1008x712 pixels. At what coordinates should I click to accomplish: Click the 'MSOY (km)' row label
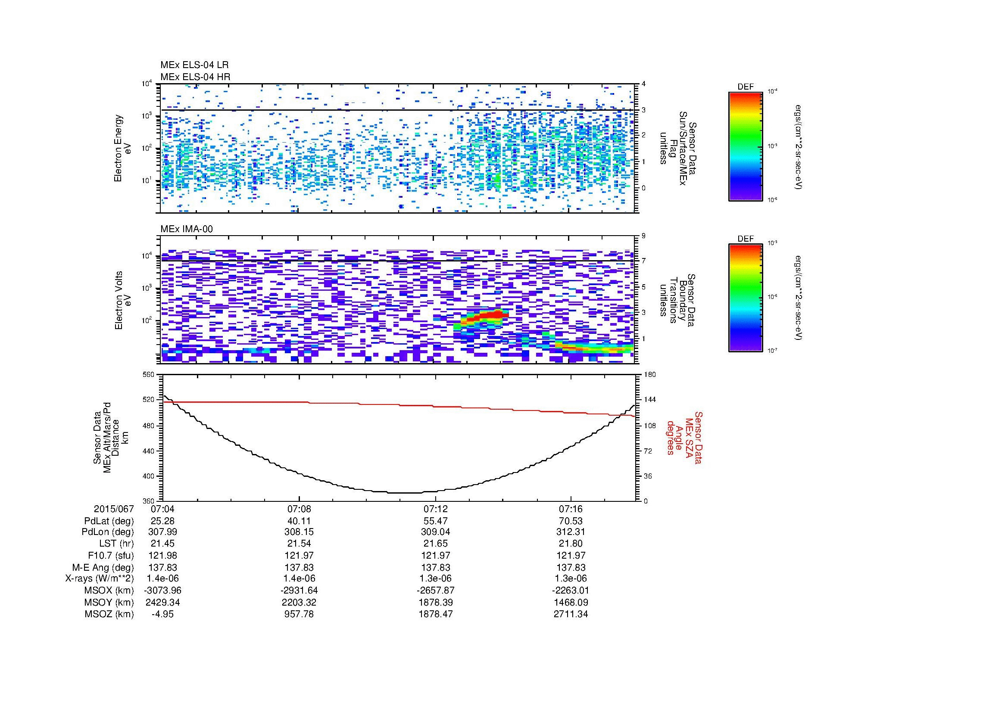[109, 602]
